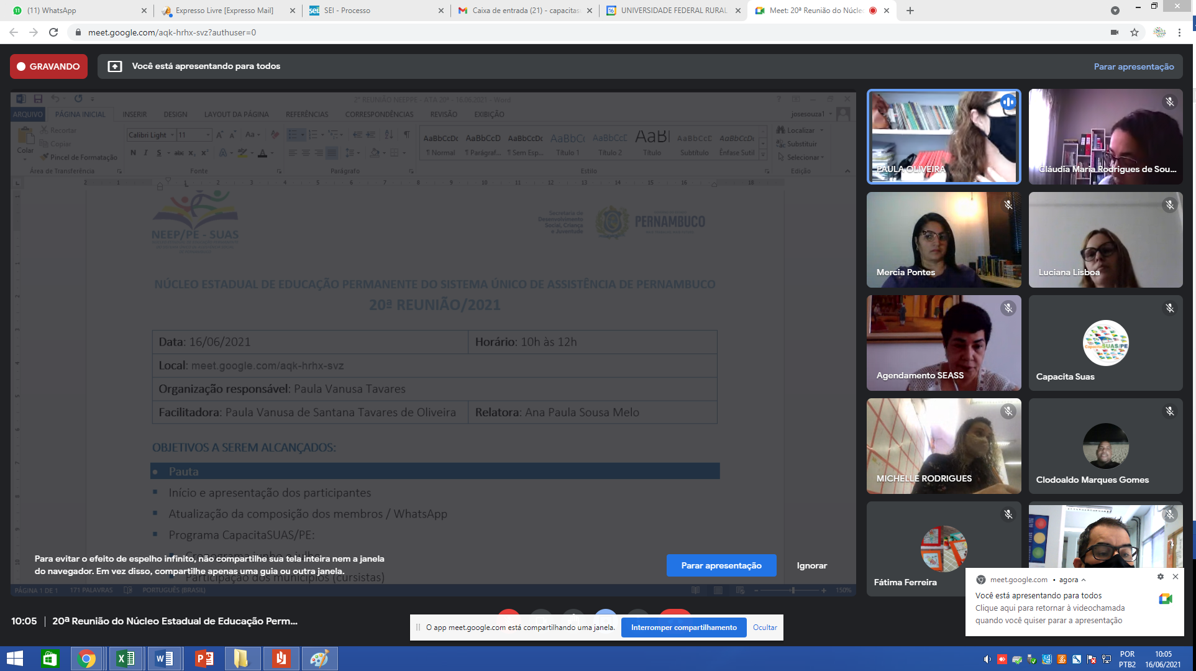
Task: Select Mercia Pontes video tile
Action: click(943, 240)
